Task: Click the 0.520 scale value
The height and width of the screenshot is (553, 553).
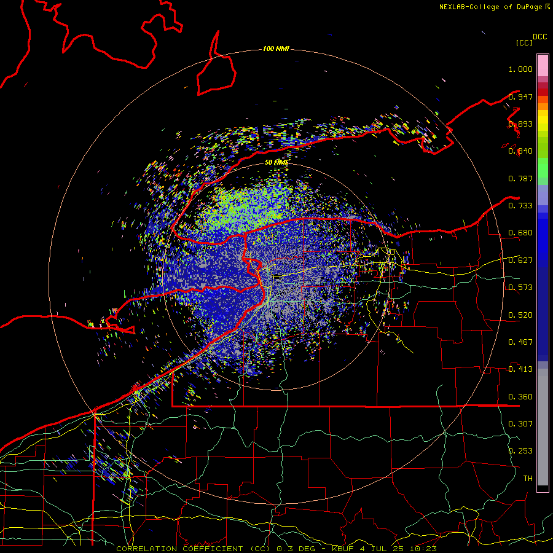Action: click(x=520, y=315)
